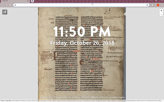This screenshot has width=164, height=102.
Task: Open the manuscript in external viewer icon
Action: pos(5,12)
